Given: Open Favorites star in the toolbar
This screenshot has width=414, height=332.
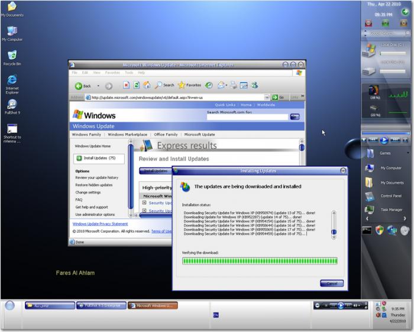Looking at the screenshot, I should 182,85.
